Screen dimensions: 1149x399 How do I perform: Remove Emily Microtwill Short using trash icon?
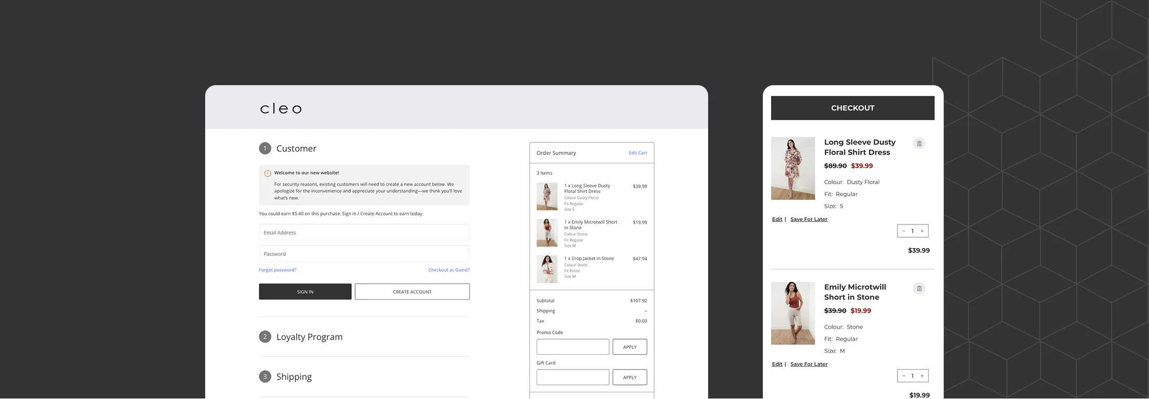(919, 289)
